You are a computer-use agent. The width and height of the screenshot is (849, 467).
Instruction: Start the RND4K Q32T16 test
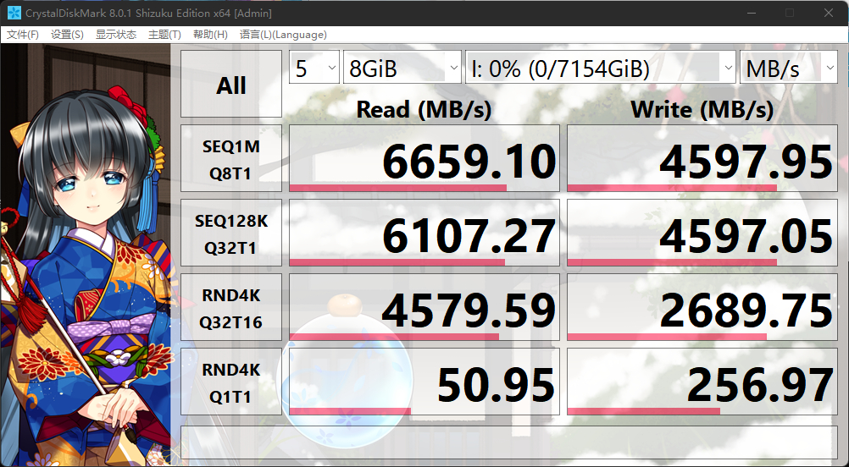point(231,307)
